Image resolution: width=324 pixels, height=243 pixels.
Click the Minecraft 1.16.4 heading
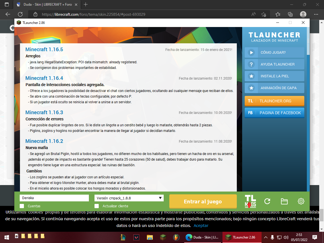point(44,78)
